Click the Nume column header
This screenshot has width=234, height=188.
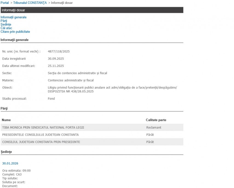coord(6,120)
